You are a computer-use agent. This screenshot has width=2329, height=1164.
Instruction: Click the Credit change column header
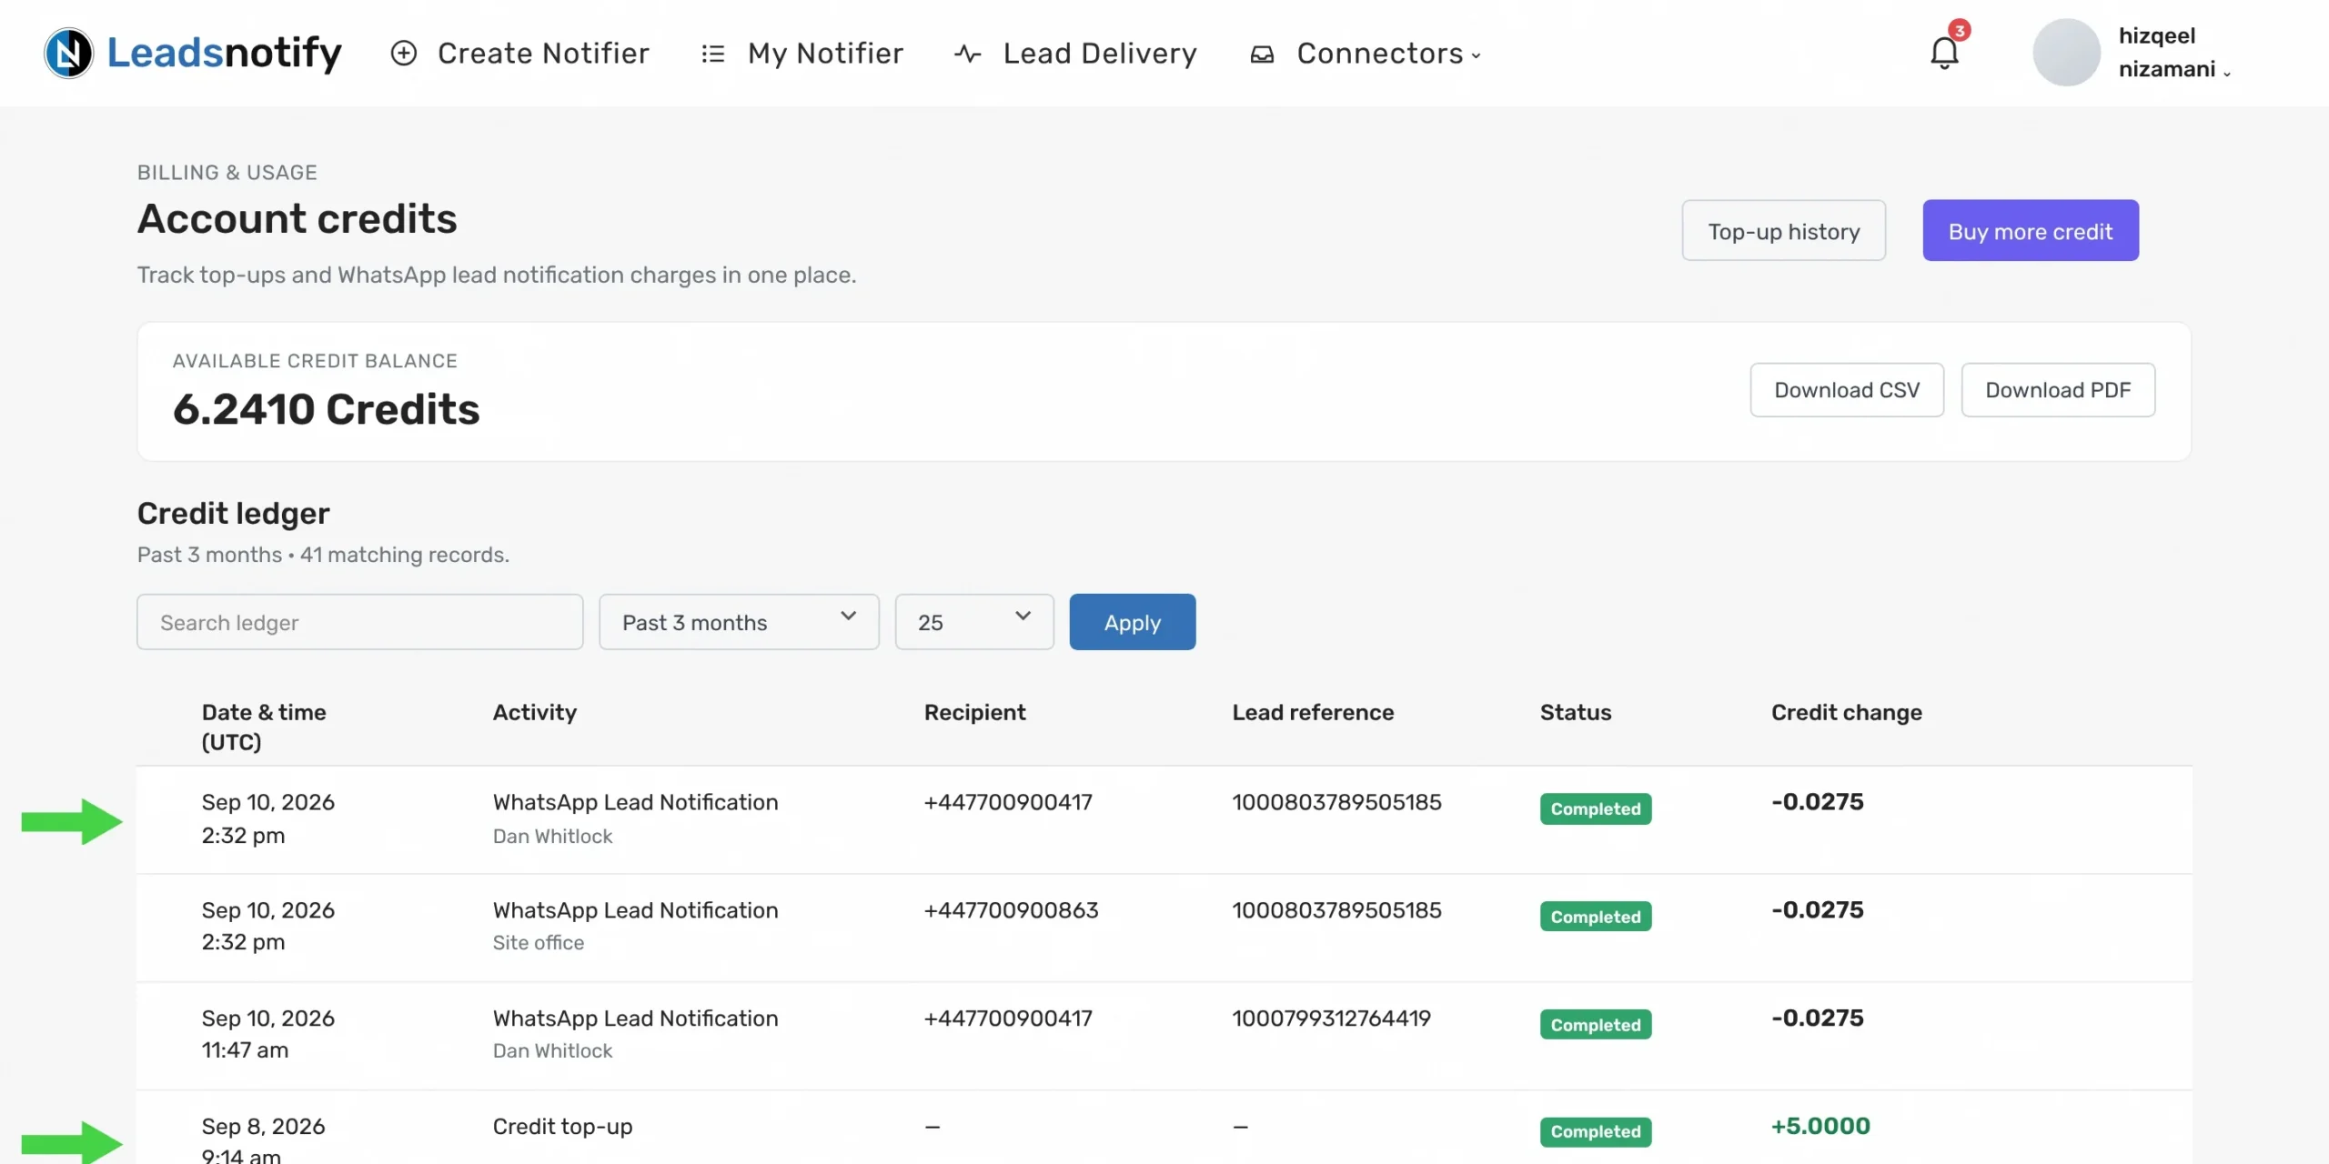pos(1846,712)
